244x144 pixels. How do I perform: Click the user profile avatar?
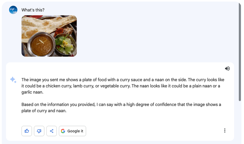click(13, 10)
